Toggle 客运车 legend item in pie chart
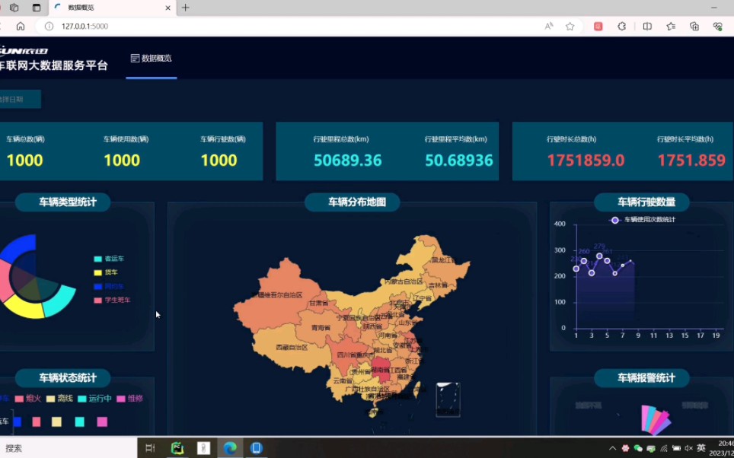Viewport: 734px width, 458px height. [x=109, y=259]
